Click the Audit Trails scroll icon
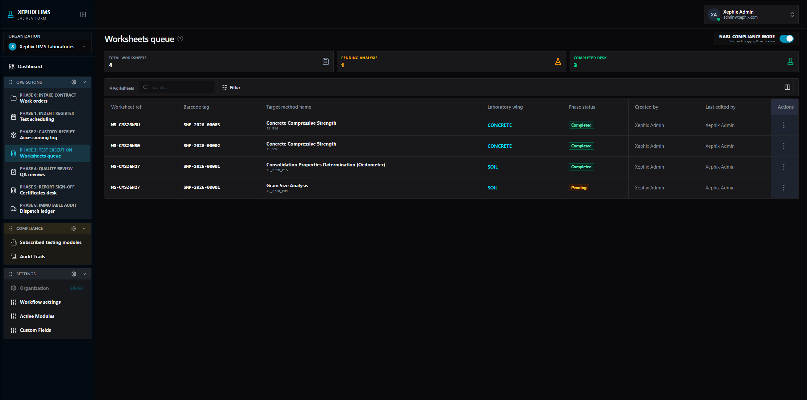This screenshot has height=400, width=807. pyautogui.click(x=14, y=256)
